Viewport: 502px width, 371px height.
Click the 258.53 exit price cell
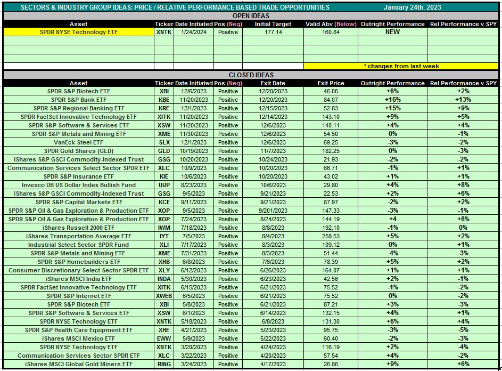[x=331, y=236]
